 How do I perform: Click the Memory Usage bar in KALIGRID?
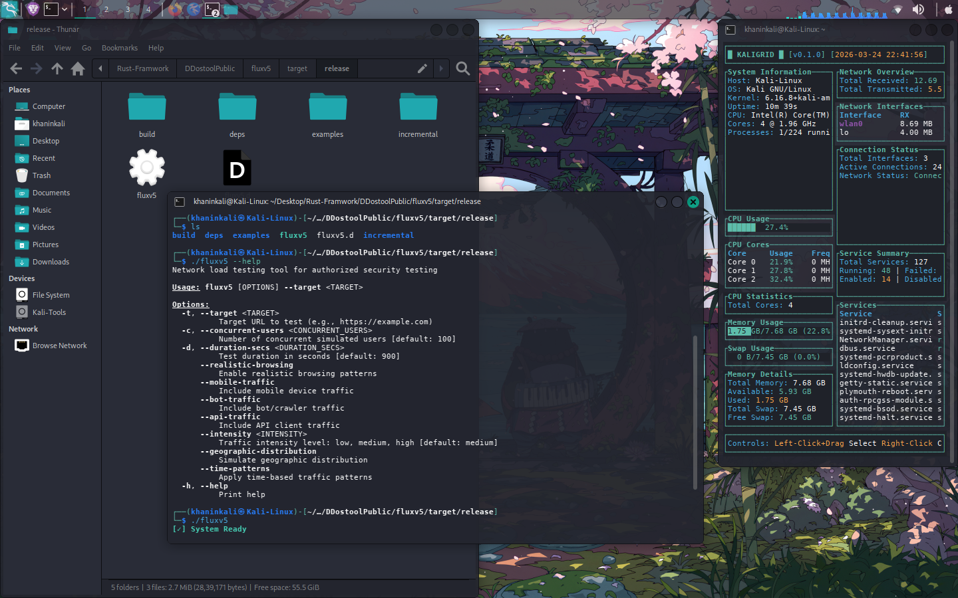(x=779, y=331)
